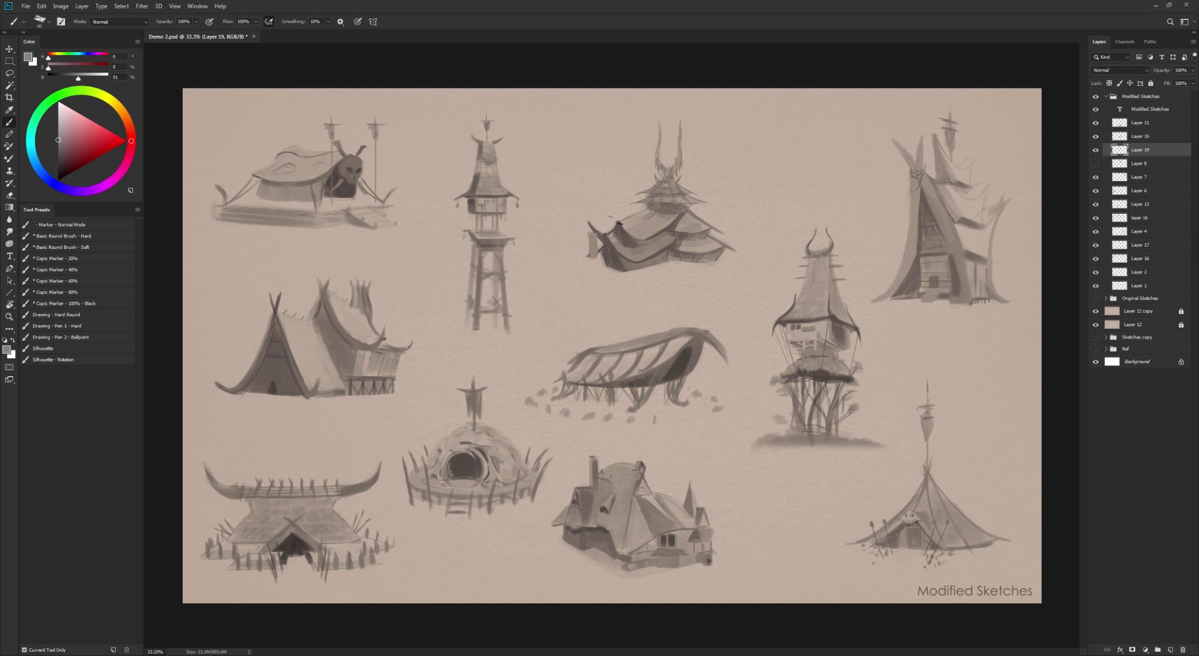Screen dimensions: 1199x656
Task: Open the layer blend mode Normal dropdown
Action: click(x=1121, y=70)
